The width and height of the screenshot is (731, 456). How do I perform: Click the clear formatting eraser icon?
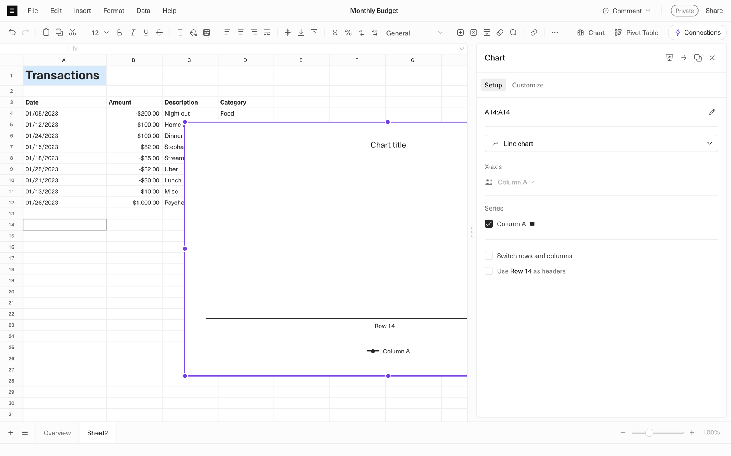coord(500,33)
